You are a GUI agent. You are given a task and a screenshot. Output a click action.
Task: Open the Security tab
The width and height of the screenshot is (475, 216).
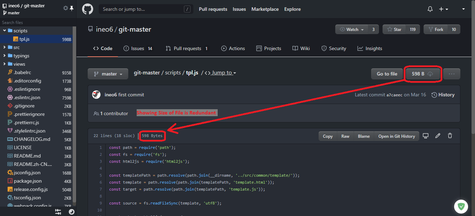(334, 48)
